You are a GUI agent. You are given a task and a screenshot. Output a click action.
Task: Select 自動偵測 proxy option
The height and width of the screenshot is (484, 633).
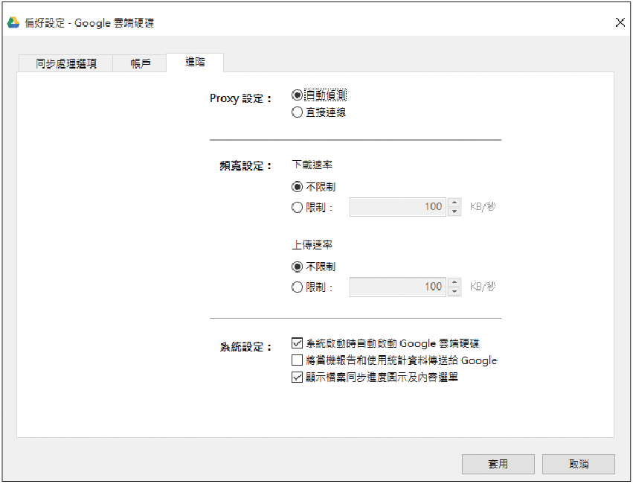[x=319, y=95]
